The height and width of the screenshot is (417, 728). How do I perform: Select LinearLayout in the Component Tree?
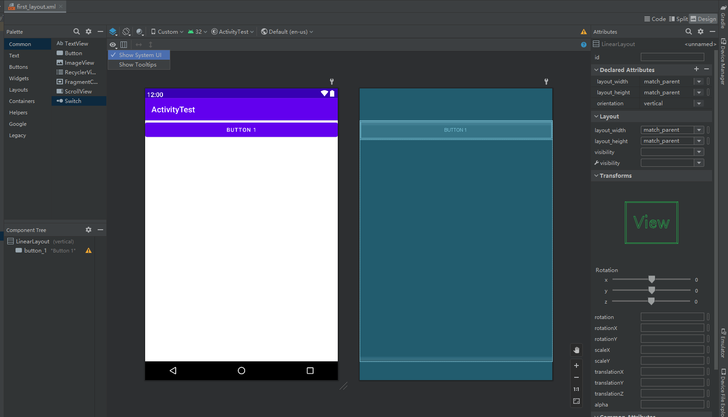(32, 242)
